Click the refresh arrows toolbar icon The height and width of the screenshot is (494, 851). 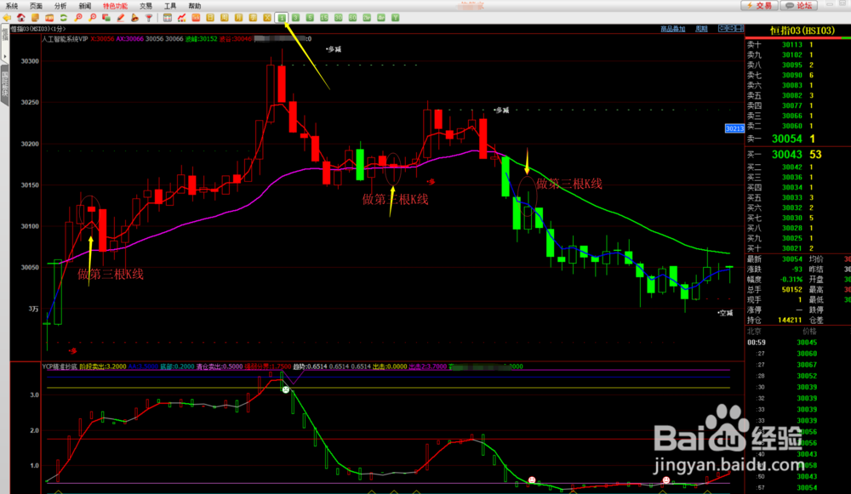[64, 18]
